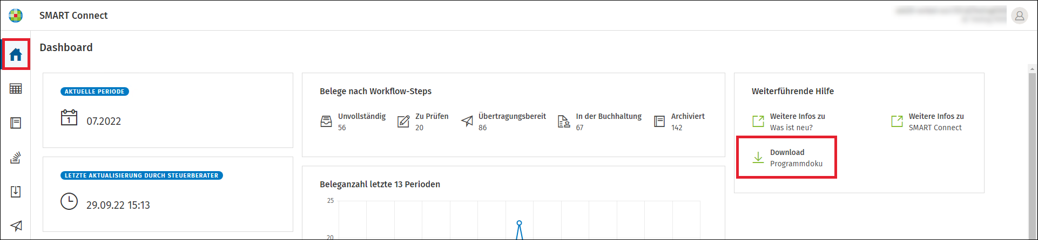Viewport: 1038px width, 240px height.
Task: Click the AKTUELLE PERIODE badge
Action: pos(95,91)
